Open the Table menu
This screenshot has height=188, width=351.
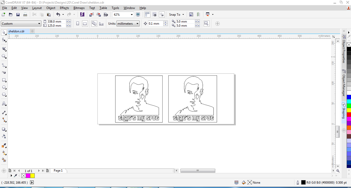click(x=103, y=8)
